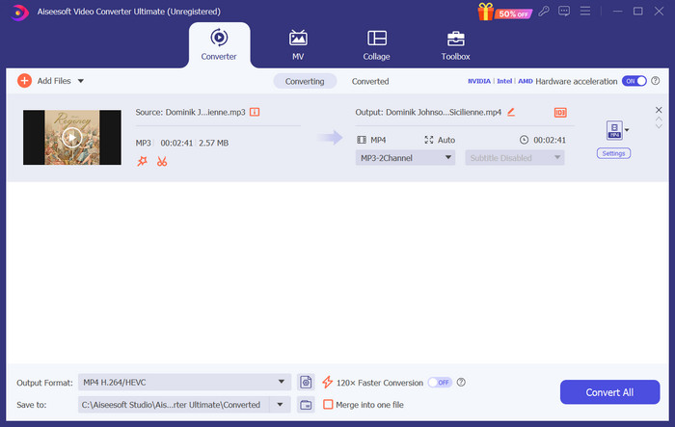Toggle 120× Faster Conversion switch
Screen dimensions: 675x427
[x=440, y=383]
